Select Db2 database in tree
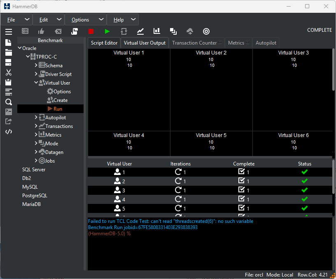This screenshot has width=336, height=279. coord(27,178)
